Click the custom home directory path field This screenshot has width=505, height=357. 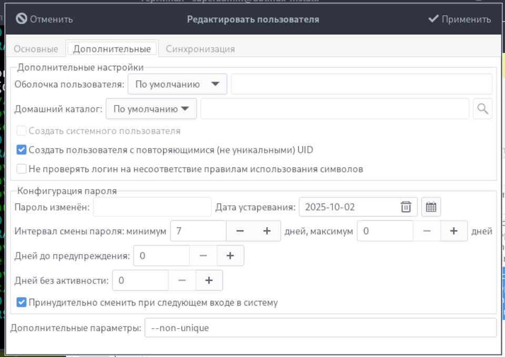[335, 109]
